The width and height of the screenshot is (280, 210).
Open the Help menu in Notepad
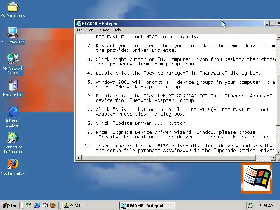(x=117, y=30)
